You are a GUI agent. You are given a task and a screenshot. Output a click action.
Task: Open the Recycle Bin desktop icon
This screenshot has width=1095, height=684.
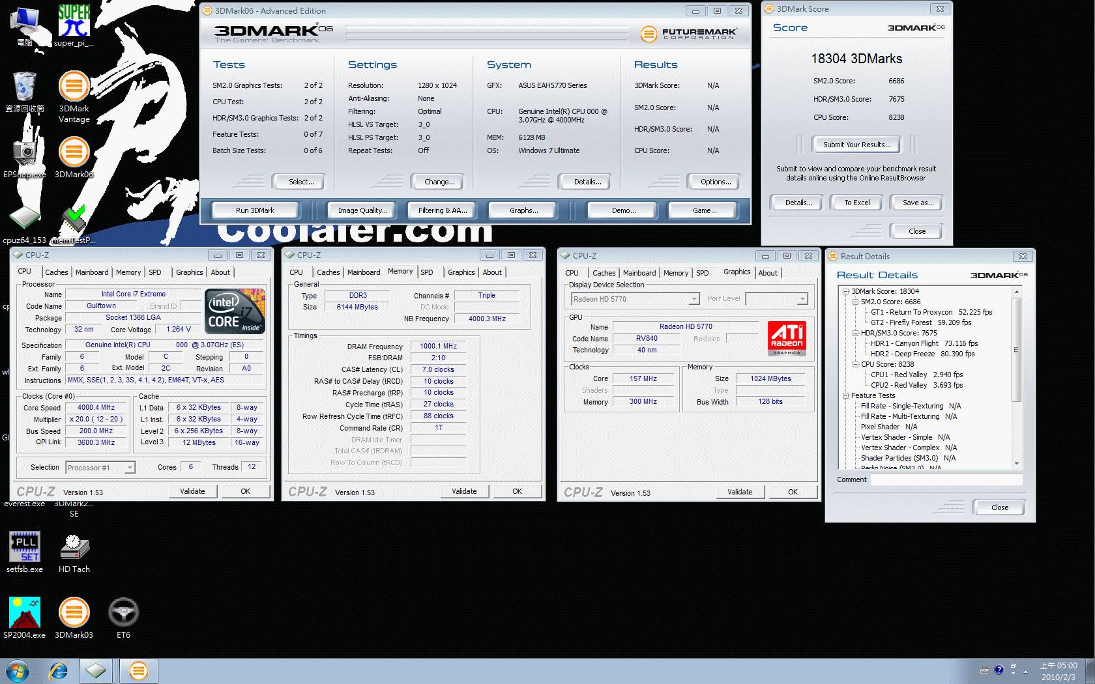coord(24,91)
